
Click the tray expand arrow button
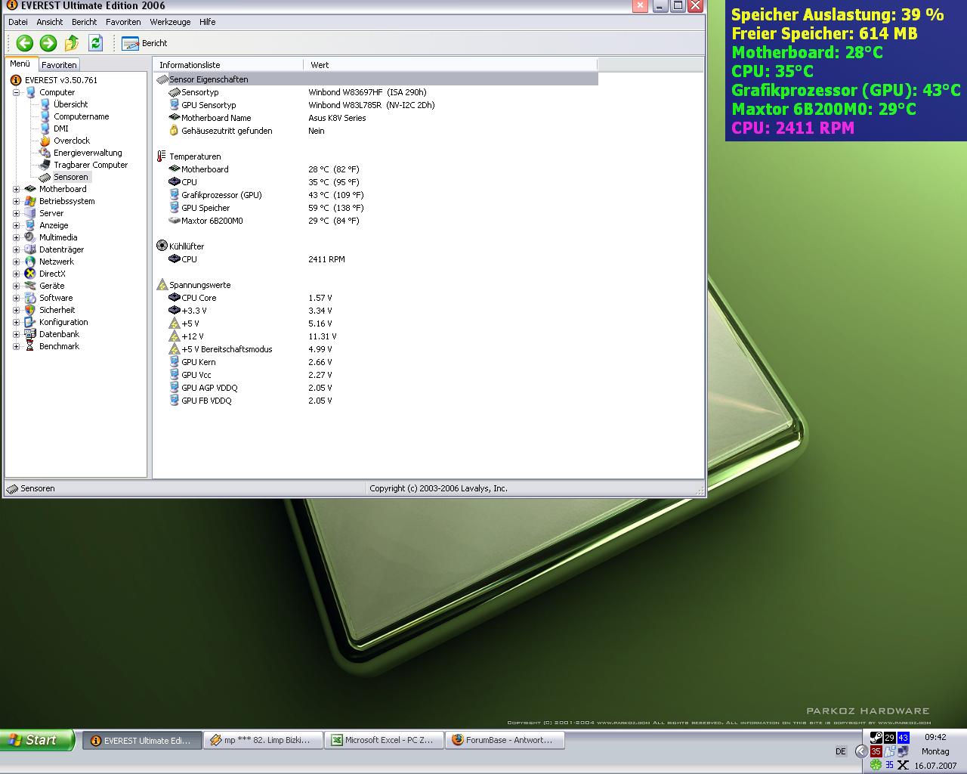click(x=861, y=751)
